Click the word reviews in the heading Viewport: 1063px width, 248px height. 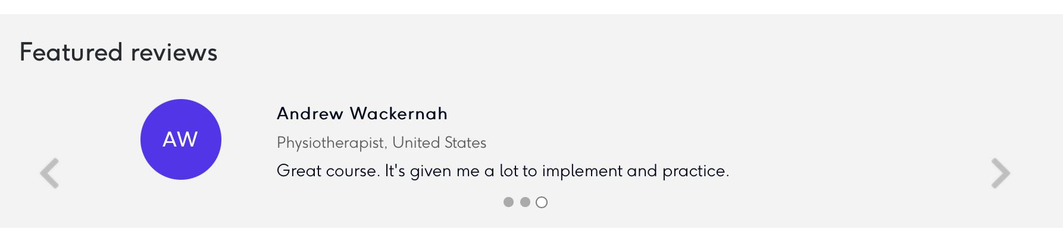174,53
